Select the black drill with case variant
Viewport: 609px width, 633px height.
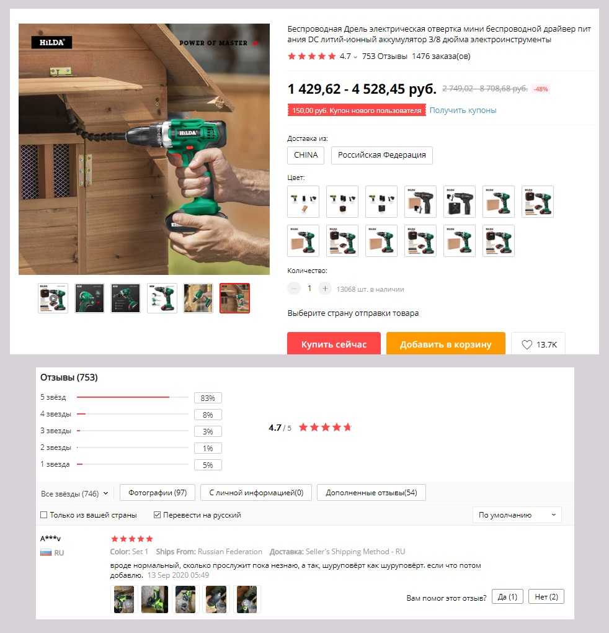[x=460, y=202]
